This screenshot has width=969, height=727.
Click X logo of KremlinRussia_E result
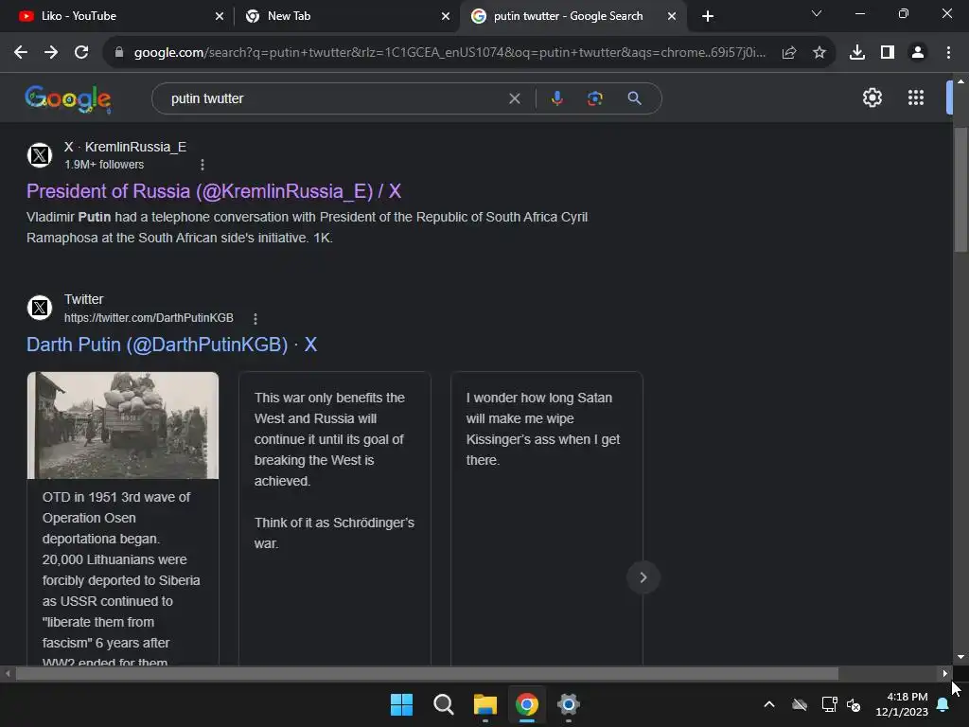pyautogui.click(x=40, y=154)
